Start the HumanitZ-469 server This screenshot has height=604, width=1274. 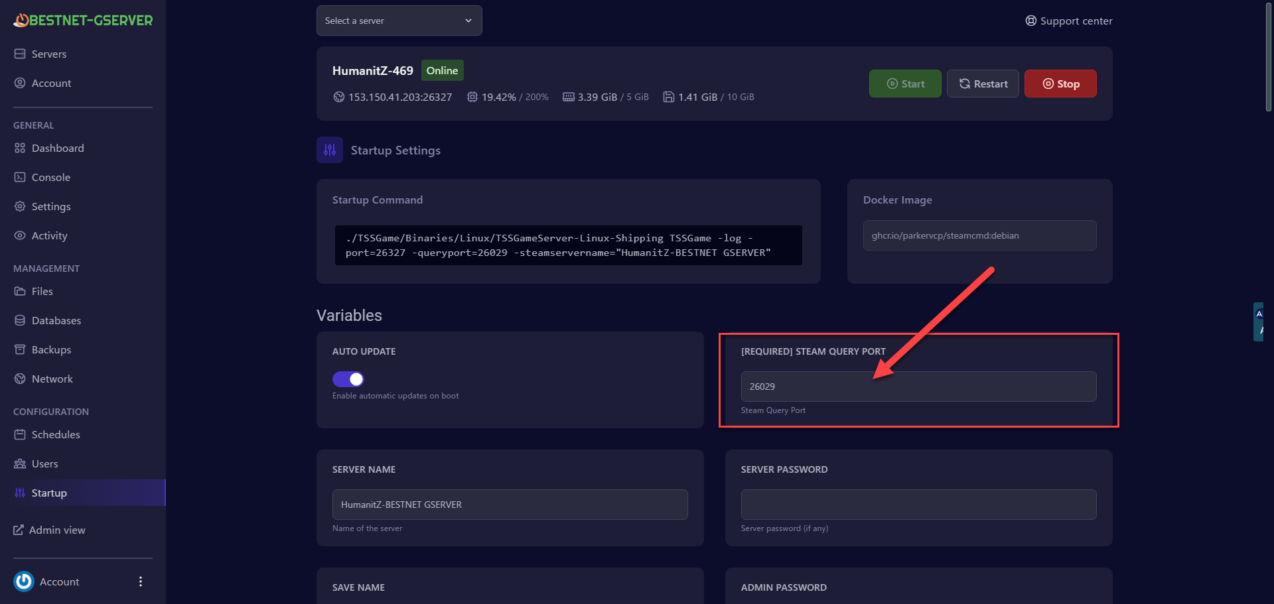(x=905, y=84)
